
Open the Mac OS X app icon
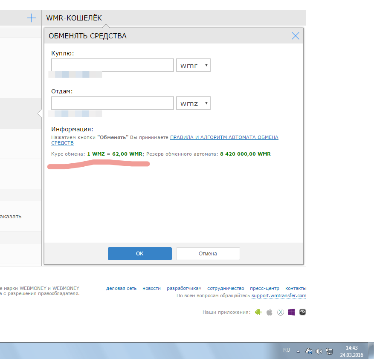(x=281, y=312)
